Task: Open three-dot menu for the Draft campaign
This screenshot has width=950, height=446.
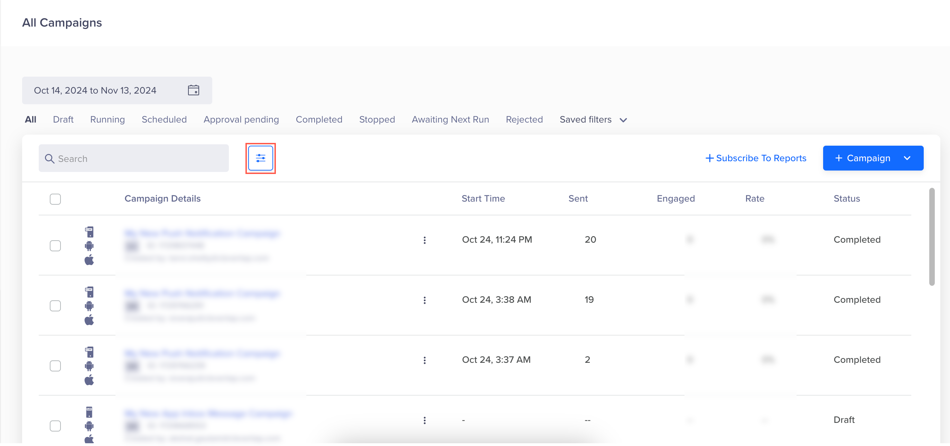Action: [x=425, y=420]
